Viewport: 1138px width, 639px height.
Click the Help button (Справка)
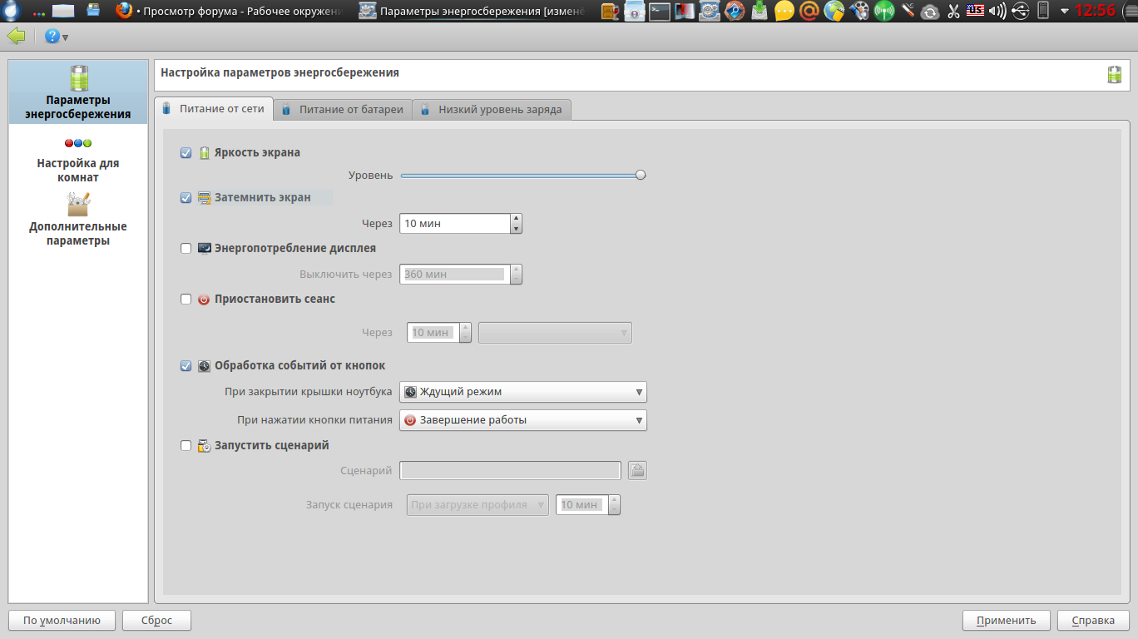click(1093, 620)
